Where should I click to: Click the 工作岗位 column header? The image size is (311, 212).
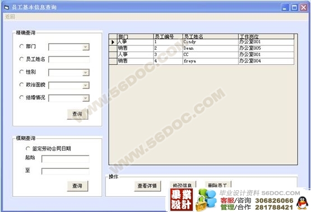point(266,36)
